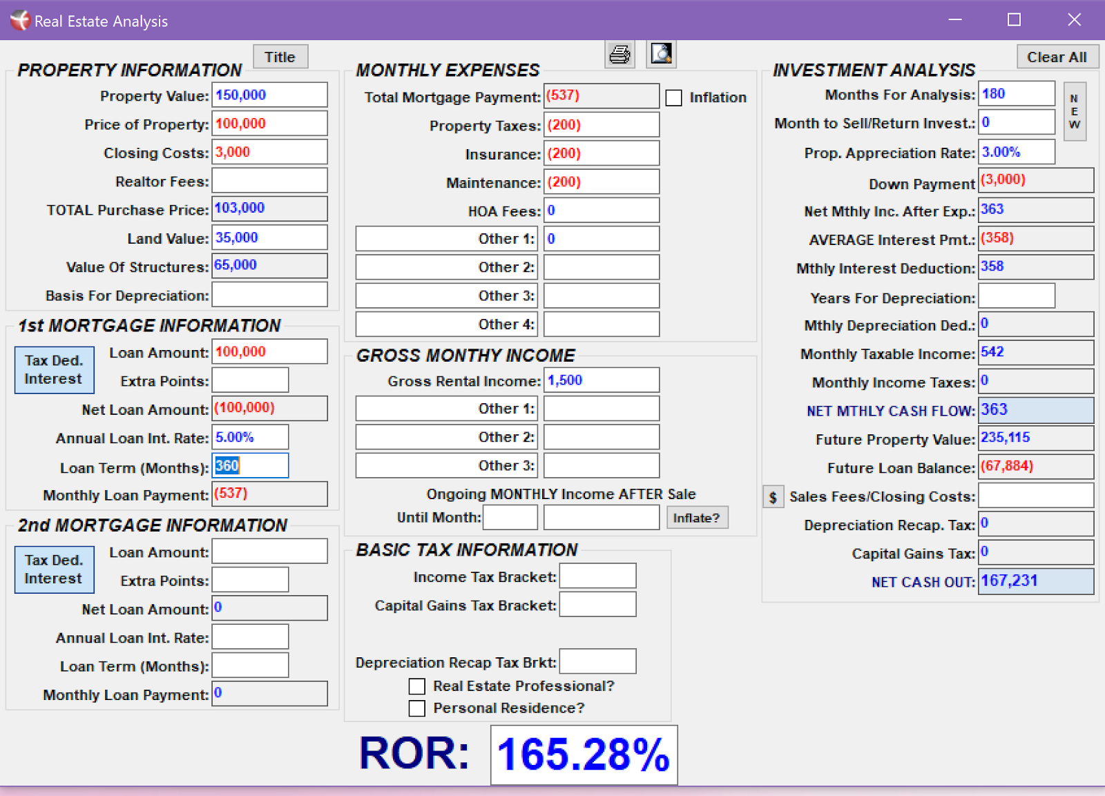Click the income Other 2 amount field
The height and width of the screenshot is (796, 1105).
click(x=602, y=437)
